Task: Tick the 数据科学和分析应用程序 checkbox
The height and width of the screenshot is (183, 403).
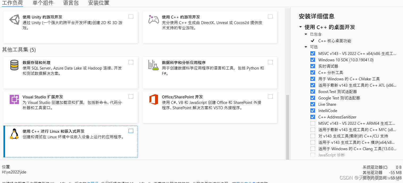Action: pos(270,62)
